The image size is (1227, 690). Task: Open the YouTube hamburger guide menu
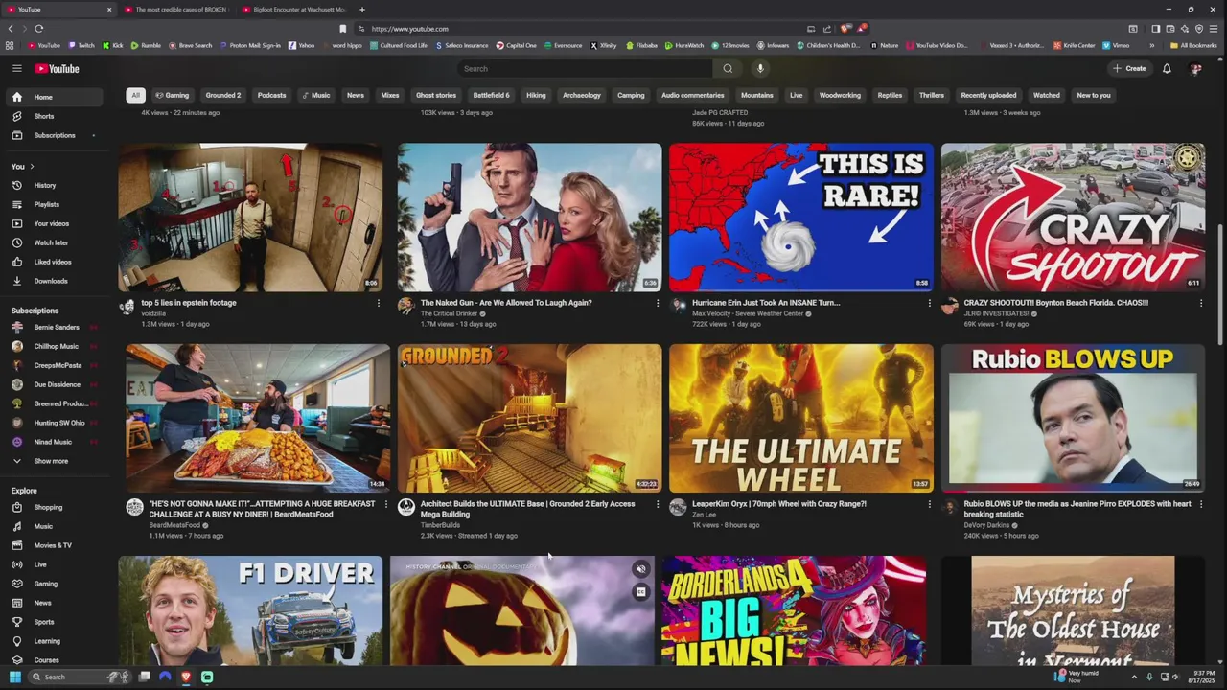pyautogui.click(x=16, y=68)
